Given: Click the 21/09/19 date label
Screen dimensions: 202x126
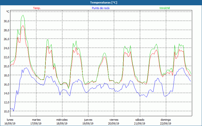Looking at the screenshot, I should click(x=140, y=123).
